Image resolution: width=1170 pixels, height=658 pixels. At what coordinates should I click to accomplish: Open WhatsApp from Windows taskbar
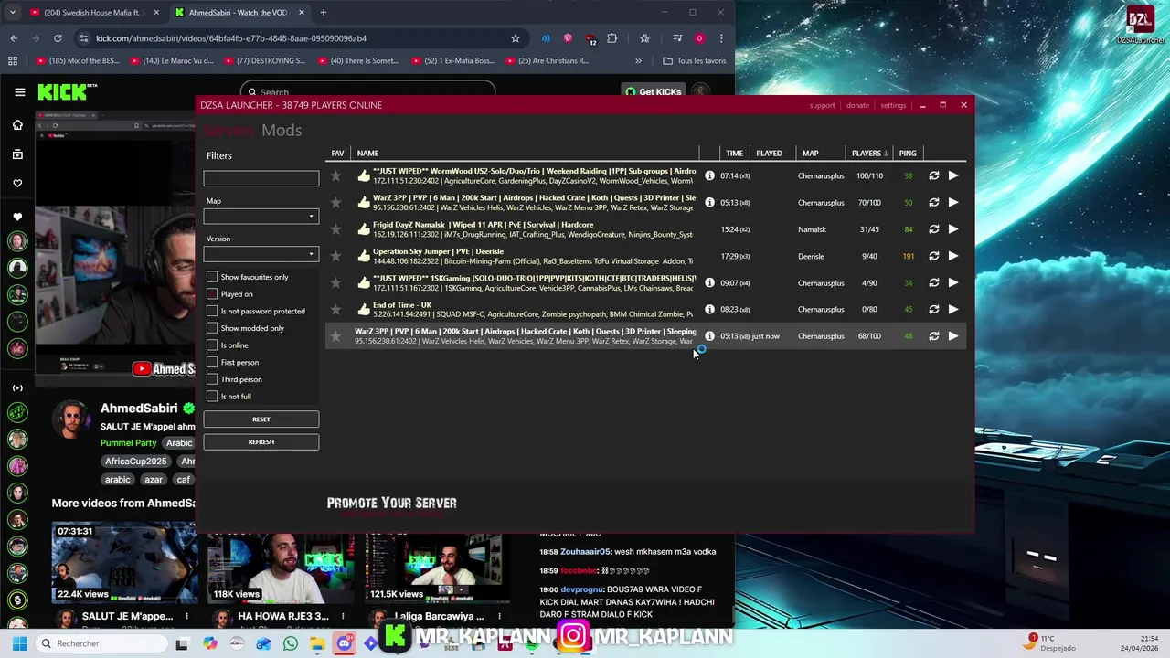coord(291,643)
